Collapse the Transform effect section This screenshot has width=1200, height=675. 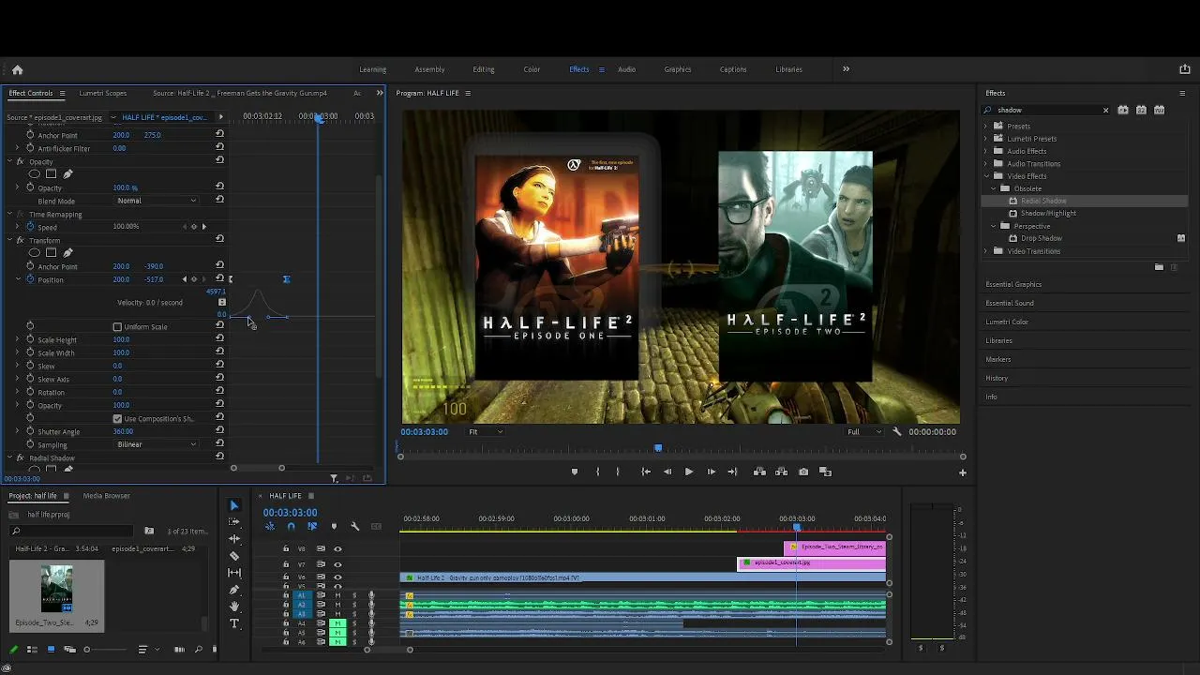pos(9,241)
